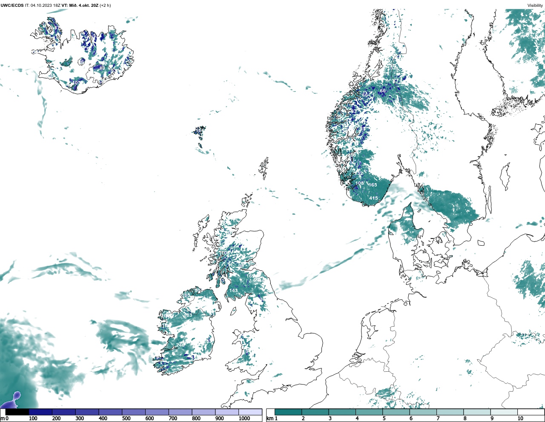Click the dark teal 1–2 km legend swatch
Image resolution: width=545 pixels, height=422 pixels.
tap(288, 412)
